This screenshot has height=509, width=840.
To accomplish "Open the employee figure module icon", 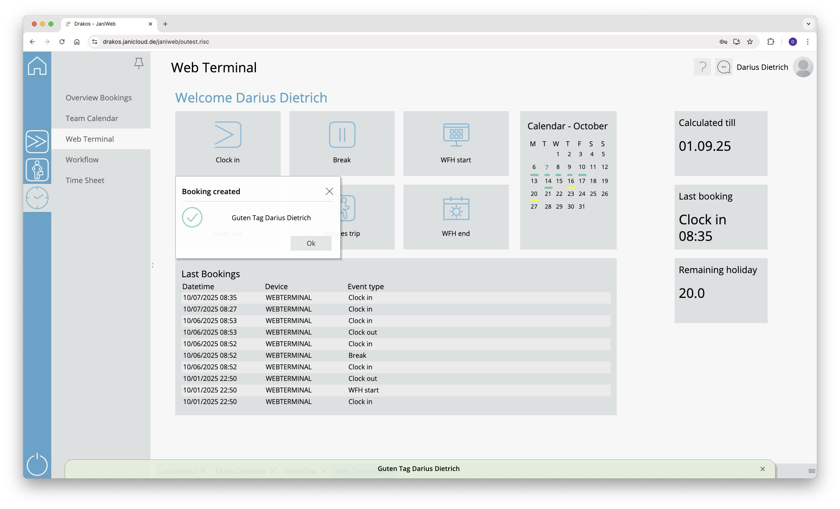I will [x=37, y=170].
